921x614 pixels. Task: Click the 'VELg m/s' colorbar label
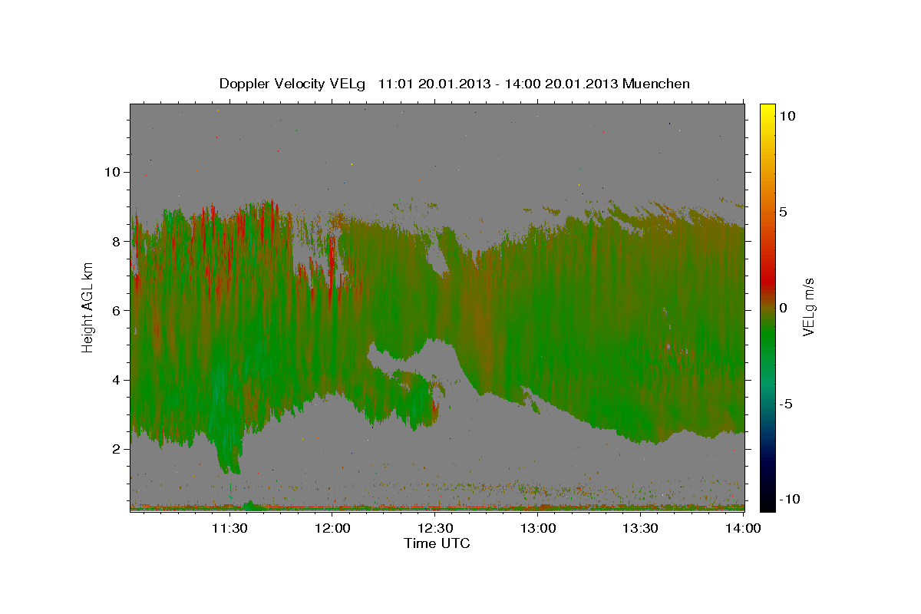[x=808, y=307]
